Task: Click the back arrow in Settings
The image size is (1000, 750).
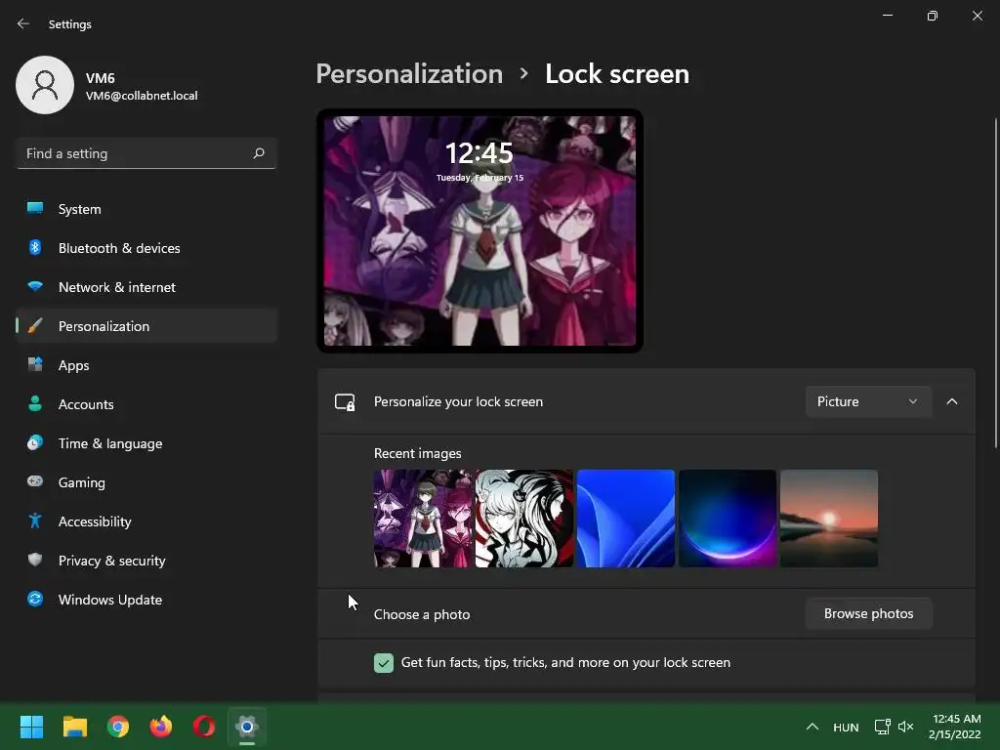Action: [x=23, y=23]
